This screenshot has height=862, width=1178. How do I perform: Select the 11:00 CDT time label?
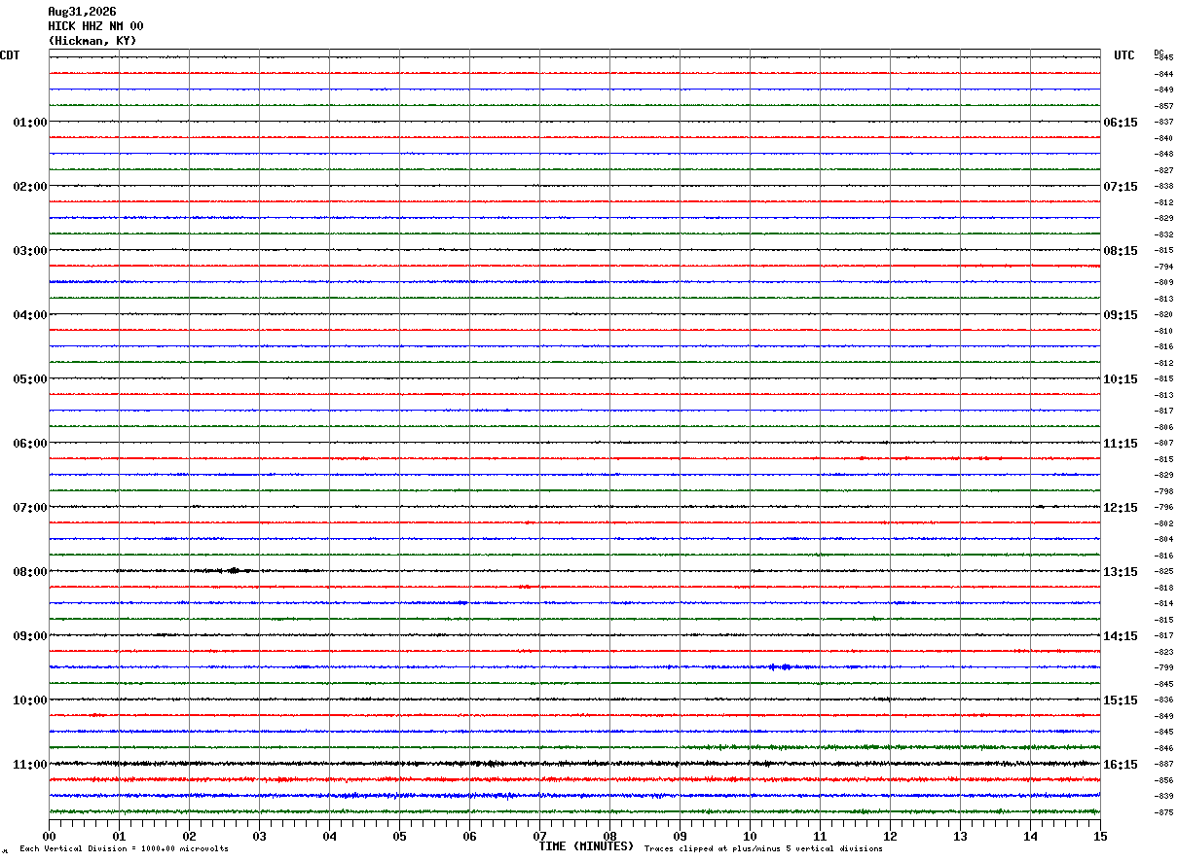pyautogui.click(x=29, y=765)
